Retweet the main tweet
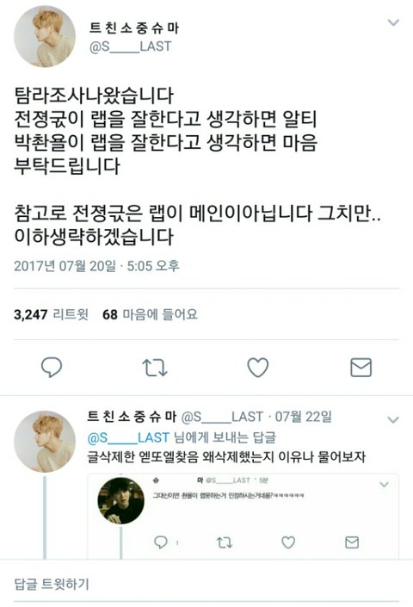 point(155,368)
